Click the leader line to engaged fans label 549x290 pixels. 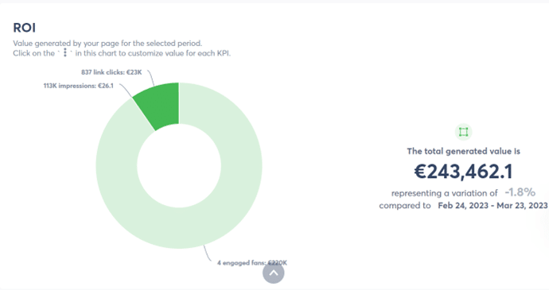click(208, 253)
